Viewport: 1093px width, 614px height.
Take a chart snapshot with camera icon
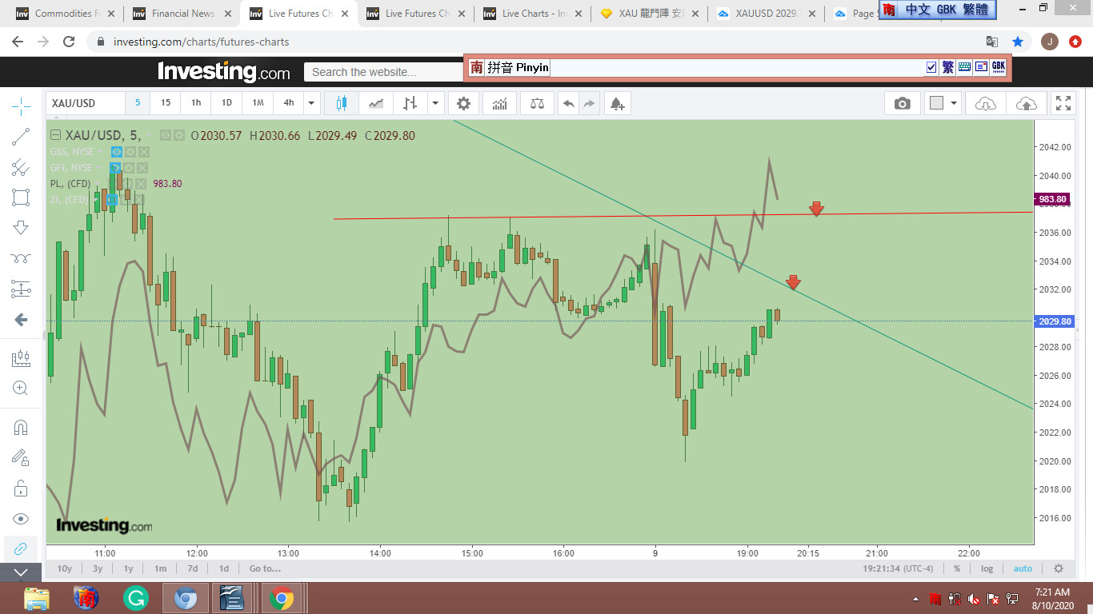(902, 103)
